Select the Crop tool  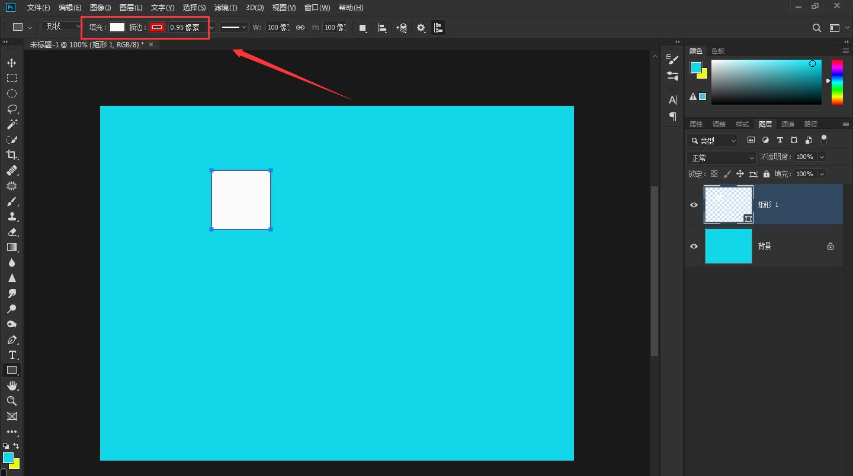tap(11, 155)
